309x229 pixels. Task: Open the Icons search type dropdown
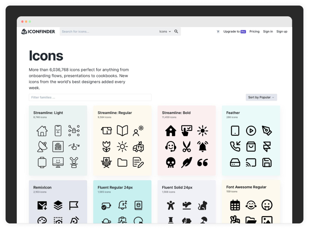(x=165, y=32)
